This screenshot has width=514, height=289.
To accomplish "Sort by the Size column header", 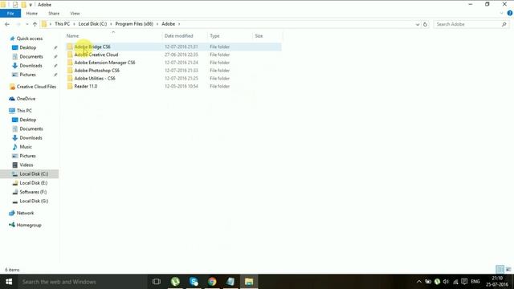I will coord(259,36).
